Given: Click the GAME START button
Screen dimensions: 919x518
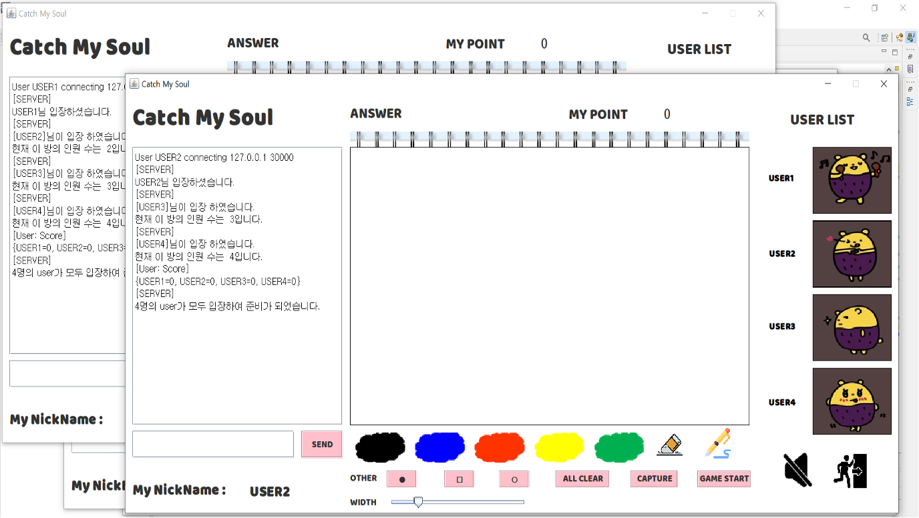Looking at the screenshot, I should (724, 479).
